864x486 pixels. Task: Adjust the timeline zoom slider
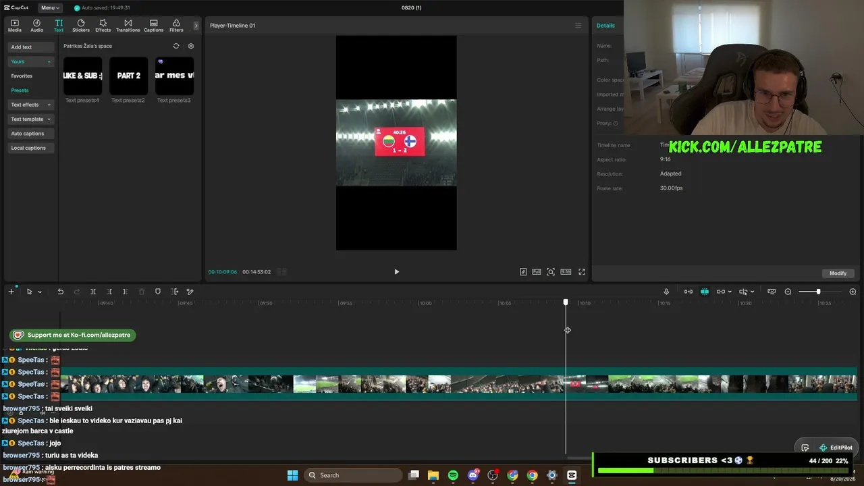pos(818,292)
